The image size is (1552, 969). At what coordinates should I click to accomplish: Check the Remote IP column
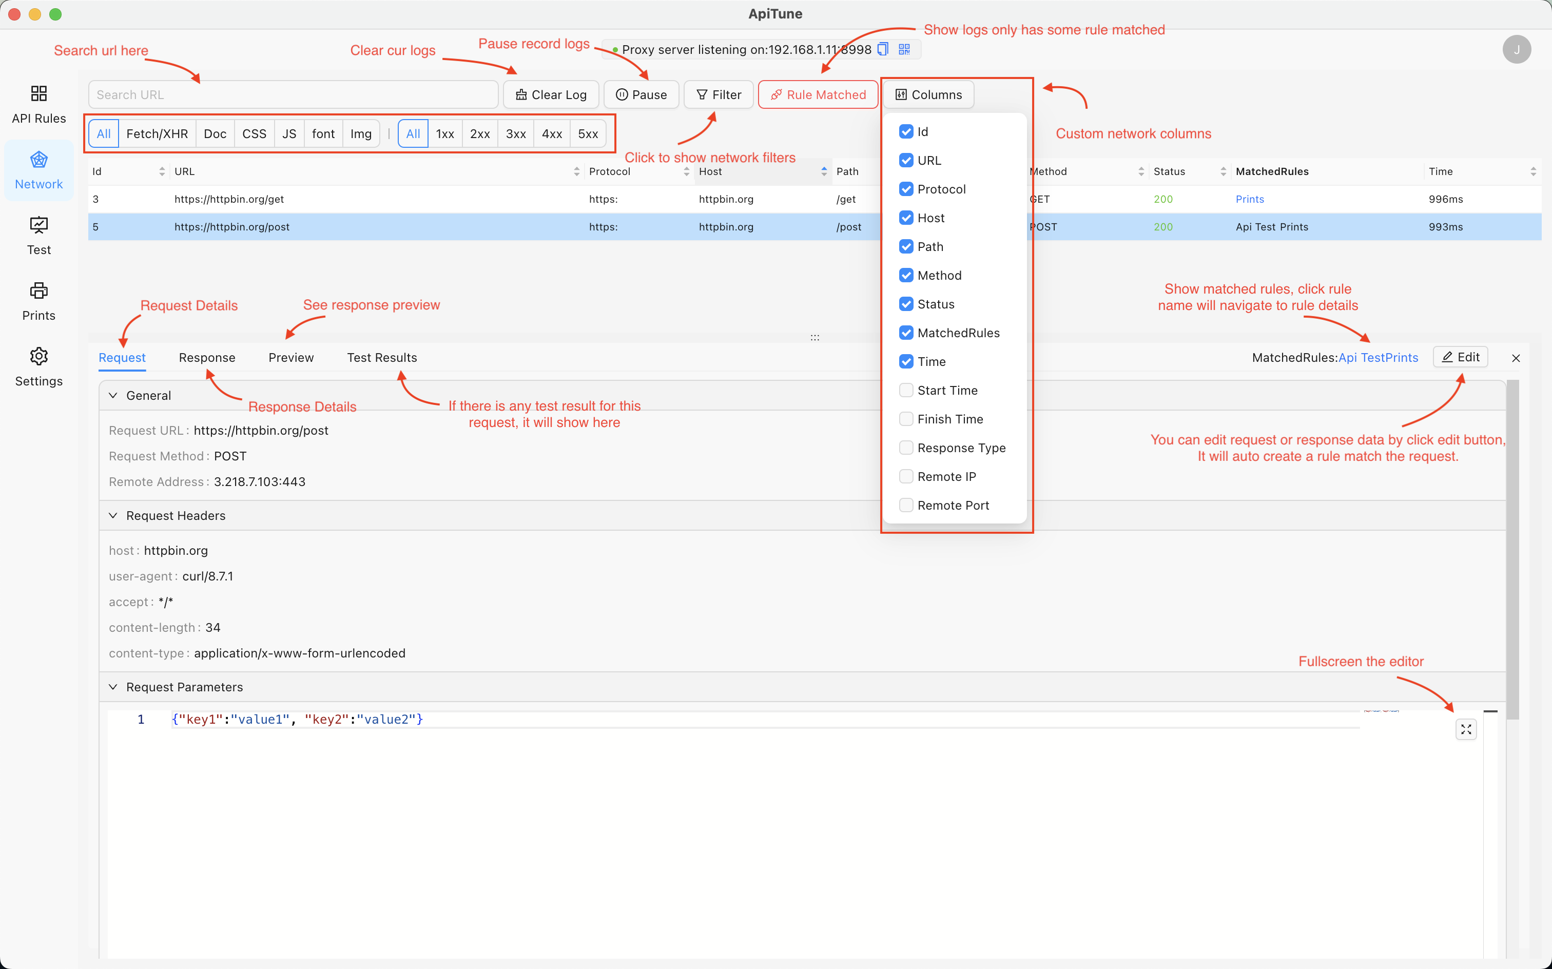click(906, 476)
